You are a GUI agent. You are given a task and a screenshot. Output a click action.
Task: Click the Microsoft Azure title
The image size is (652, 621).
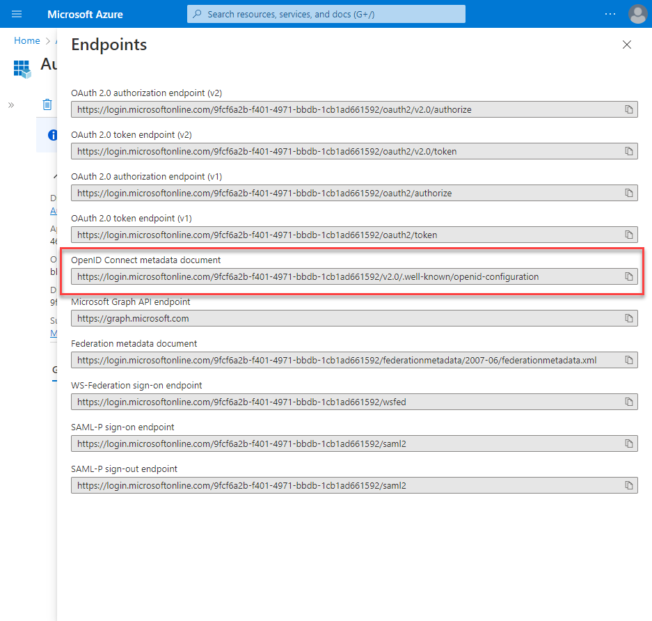86,14
